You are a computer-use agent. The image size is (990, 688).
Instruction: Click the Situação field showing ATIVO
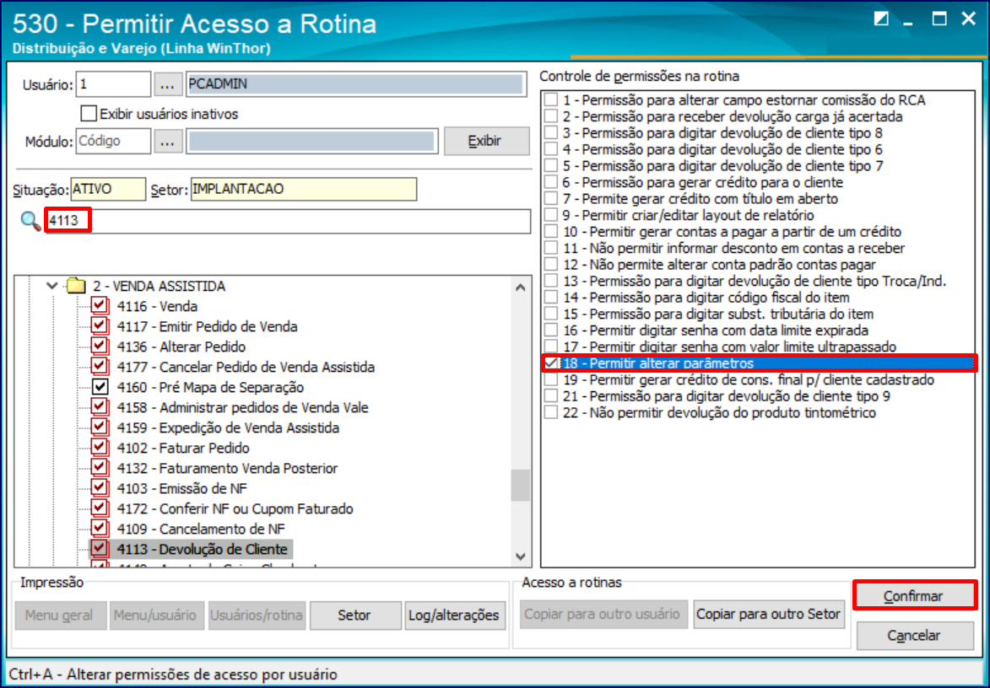(x=108, y=189)
